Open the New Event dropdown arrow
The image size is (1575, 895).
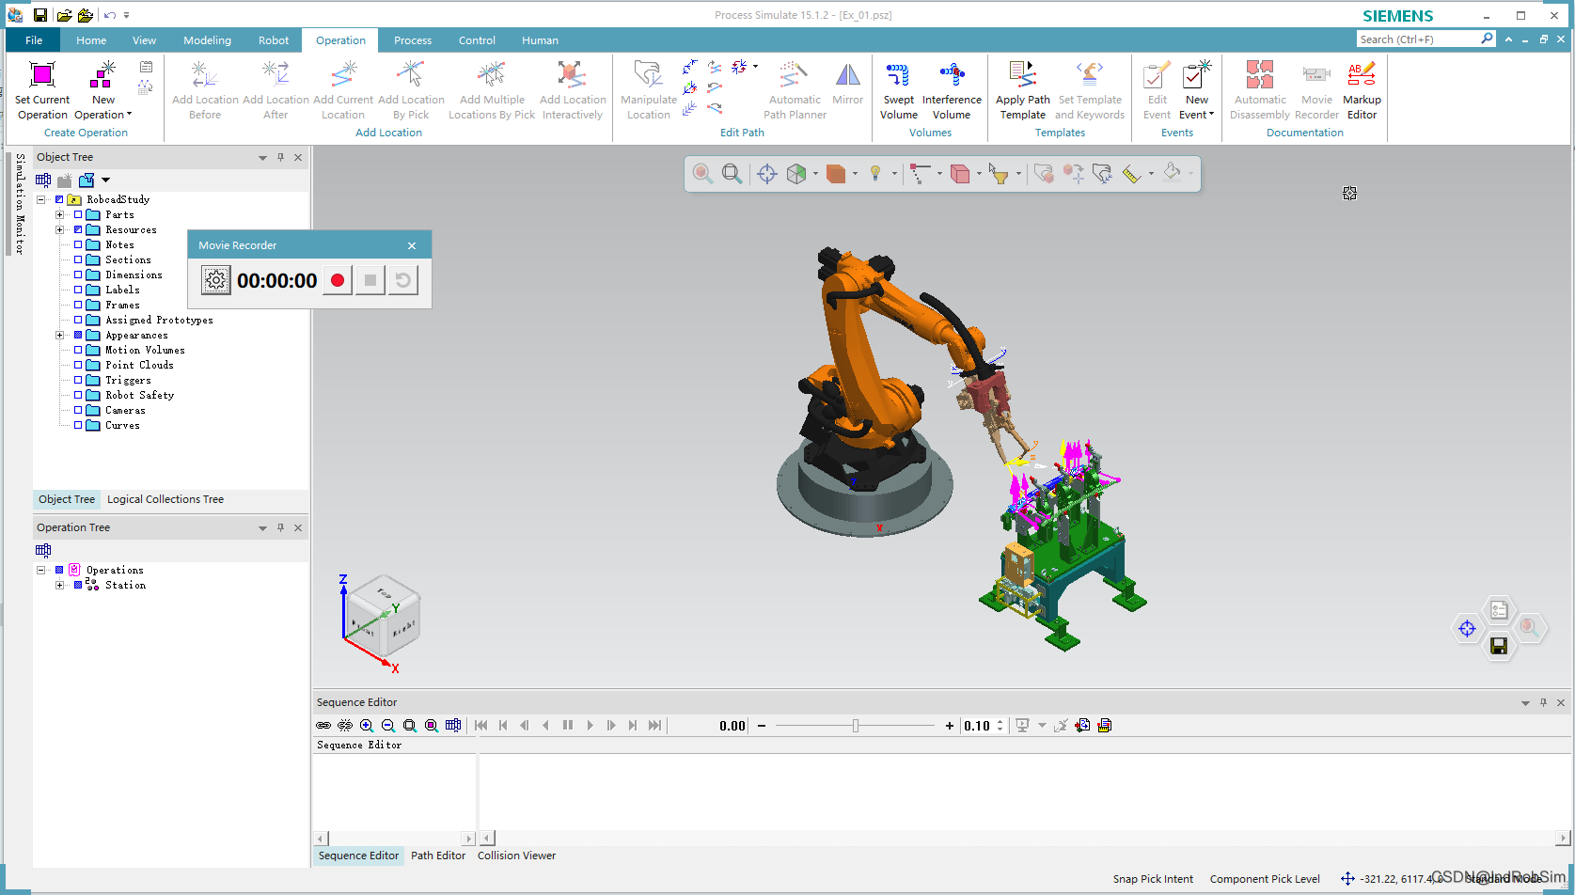1211,115
